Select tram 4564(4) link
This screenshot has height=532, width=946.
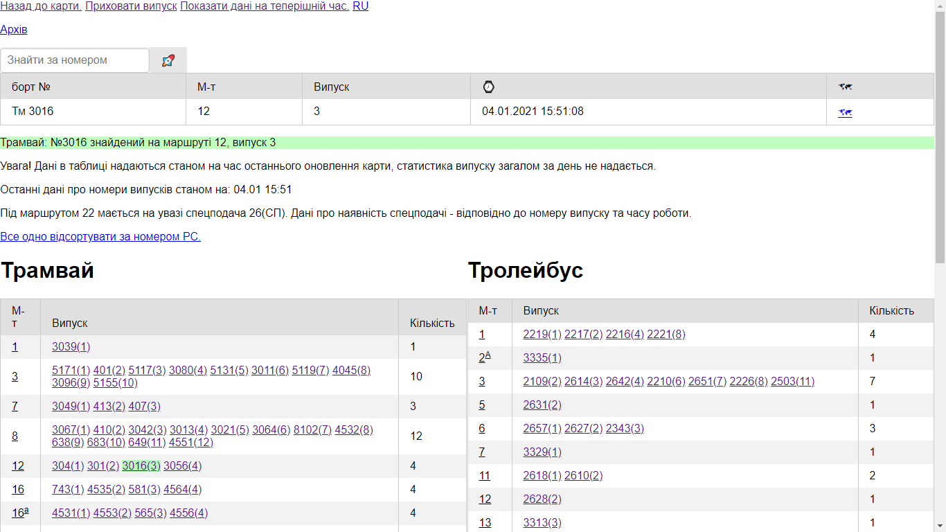click(x=183, y=490)
